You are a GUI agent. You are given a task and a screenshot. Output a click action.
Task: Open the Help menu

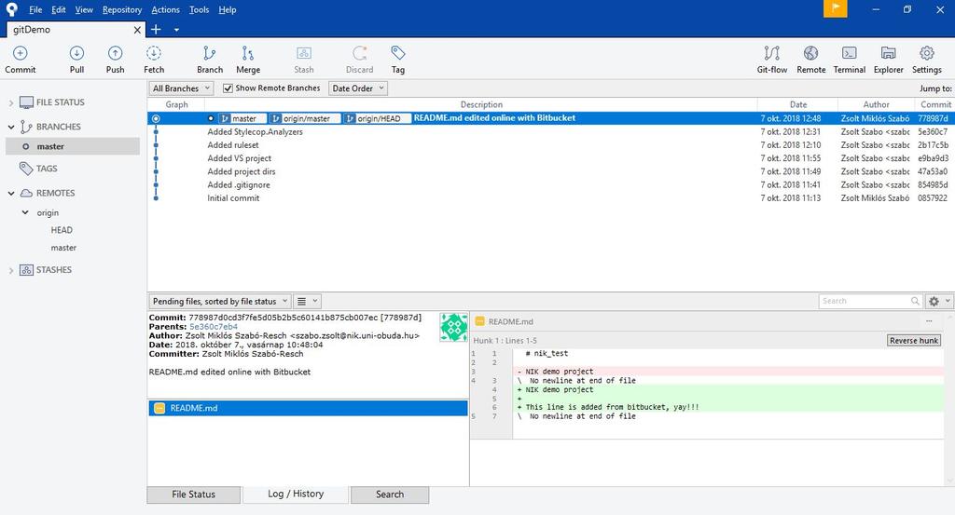tap(228, 9)
